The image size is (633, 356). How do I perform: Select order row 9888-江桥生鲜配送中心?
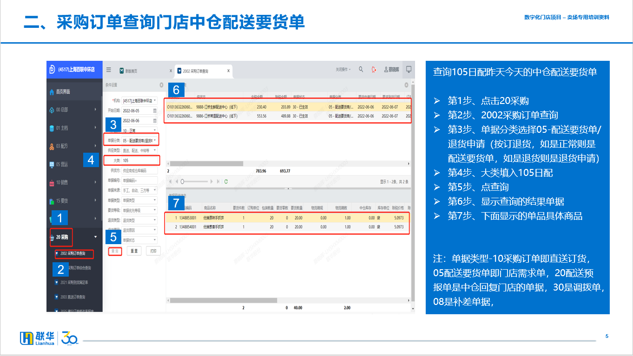pyautogui.click(x=288, y=107)
